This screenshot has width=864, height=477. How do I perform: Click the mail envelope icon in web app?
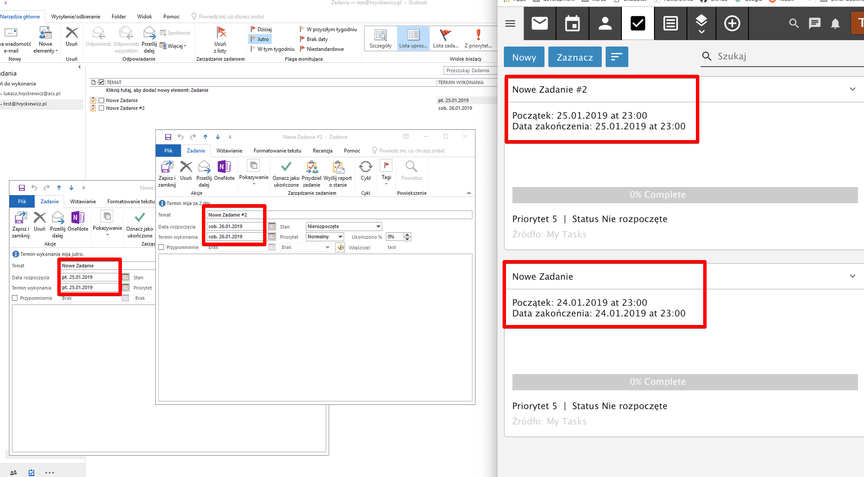[539, 23]
